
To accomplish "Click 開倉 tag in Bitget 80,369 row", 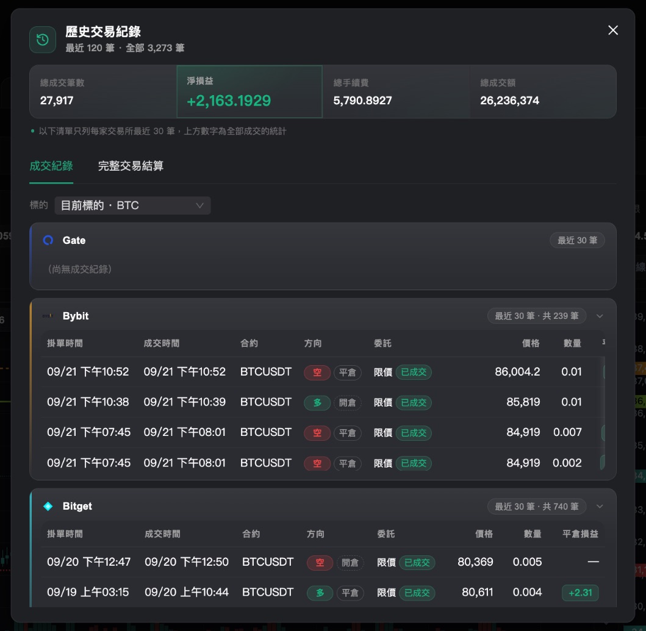I will [x=350, y=563].
